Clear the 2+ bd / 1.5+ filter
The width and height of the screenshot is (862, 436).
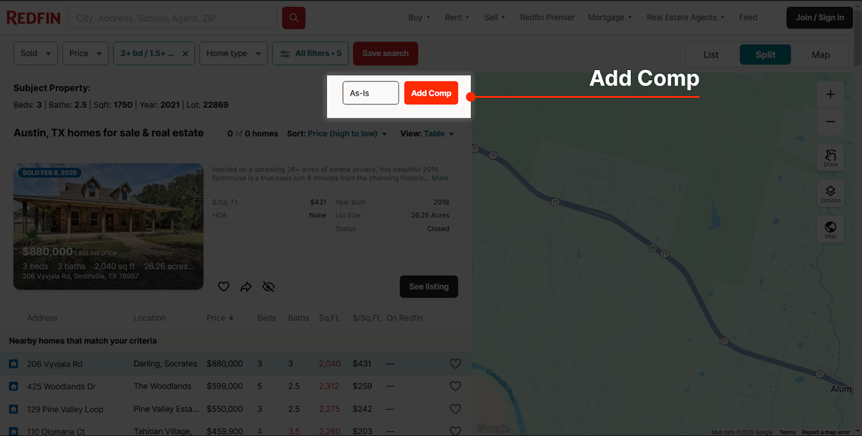point(185,54)
